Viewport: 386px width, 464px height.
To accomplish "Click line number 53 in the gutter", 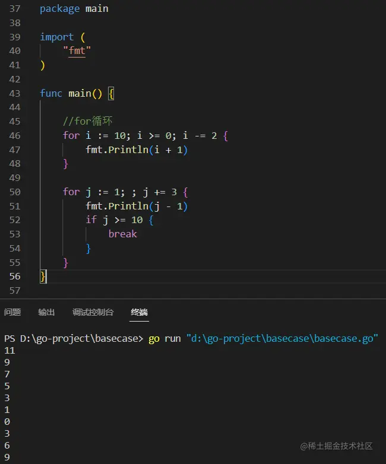I will pos(15,234).
